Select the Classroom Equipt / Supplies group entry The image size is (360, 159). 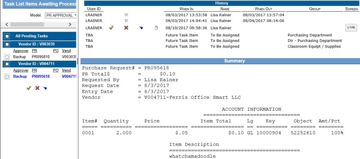pyautogui.click(x=314, y=46)
